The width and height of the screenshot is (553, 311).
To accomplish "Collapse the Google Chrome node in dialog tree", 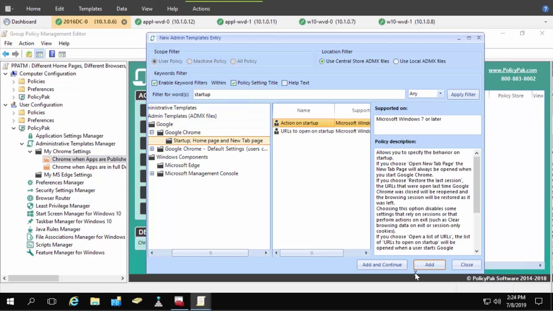I will [152, 132].
